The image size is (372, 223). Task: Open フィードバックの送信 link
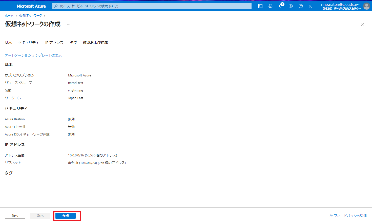pyautogui.click(x=348, y=216)
